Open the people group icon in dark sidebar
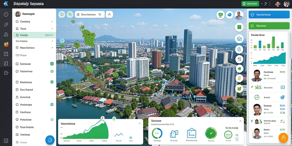The image size is (292, 146). (6, 35)
